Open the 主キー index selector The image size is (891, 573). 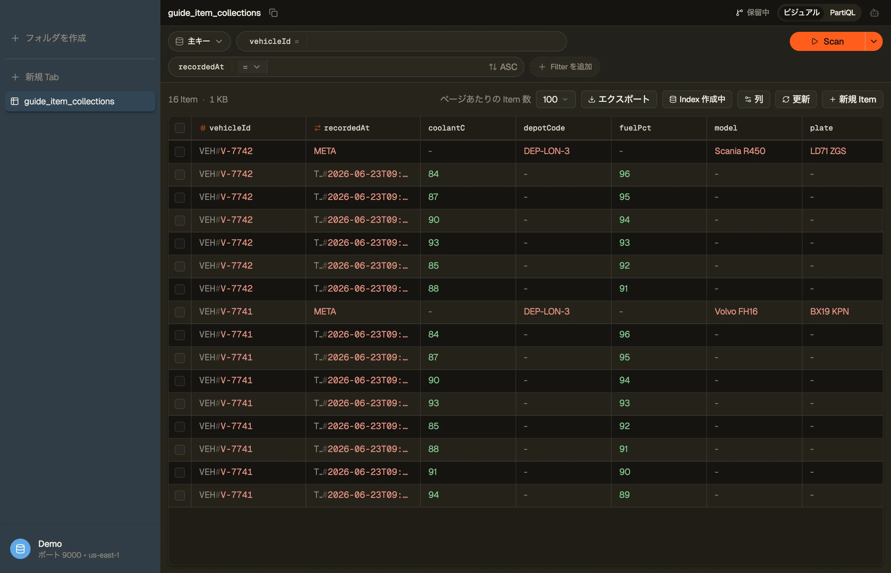click(199, 41)
